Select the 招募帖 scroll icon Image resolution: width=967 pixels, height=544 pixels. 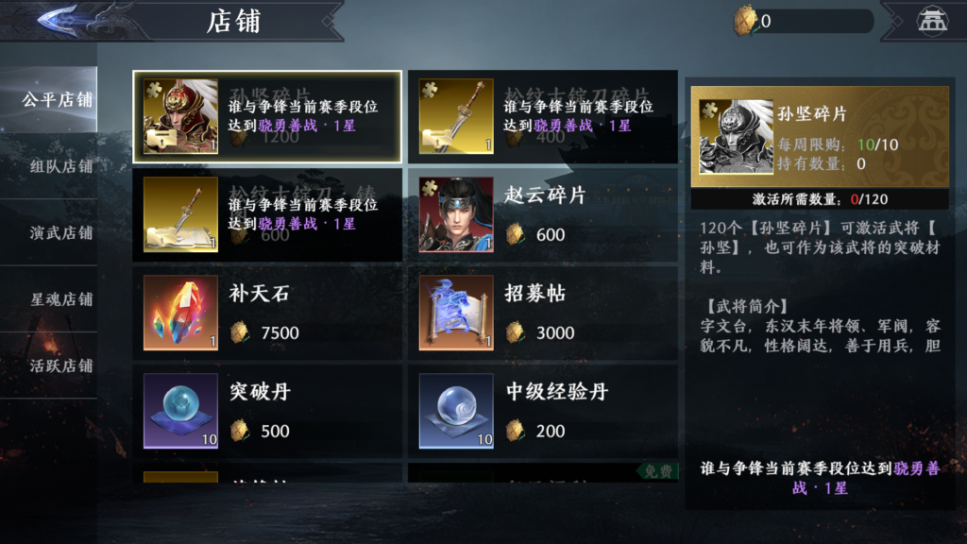click(456, 312)
